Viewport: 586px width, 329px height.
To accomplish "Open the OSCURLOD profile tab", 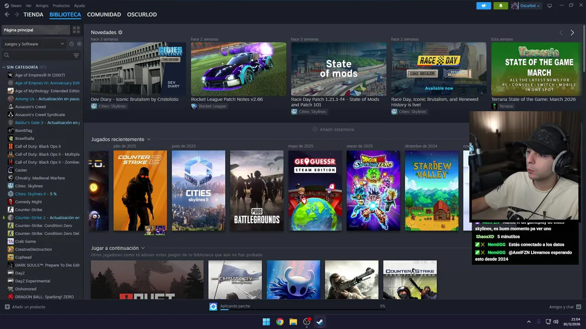I will (142, 15).
